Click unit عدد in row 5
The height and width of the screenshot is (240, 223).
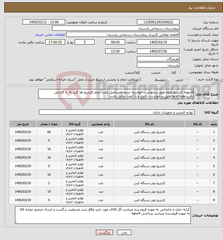[100, 166]
